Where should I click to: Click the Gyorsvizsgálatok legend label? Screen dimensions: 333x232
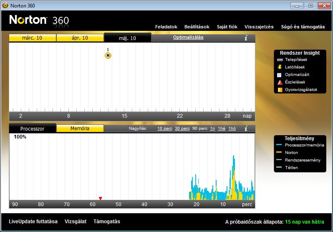[x=301, y=90]
